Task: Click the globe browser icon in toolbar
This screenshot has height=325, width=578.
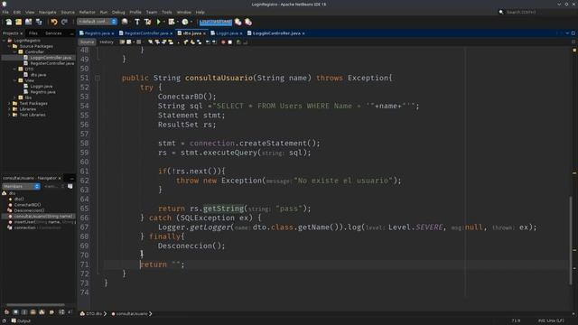Action: click(x=125, y=22)
